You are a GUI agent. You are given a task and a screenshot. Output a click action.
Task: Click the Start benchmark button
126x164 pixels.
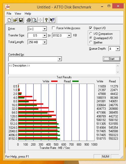click(111, 59)
